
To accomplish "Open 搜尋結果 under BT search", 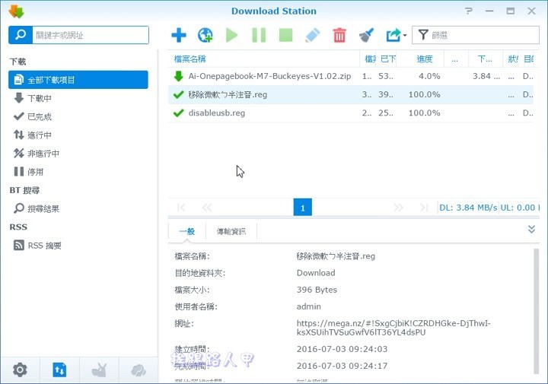I will tap(78, 208).
